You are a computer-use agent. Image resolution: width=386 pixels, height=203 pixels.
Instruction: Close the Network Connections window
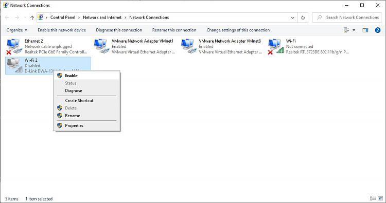pos(378,5)
